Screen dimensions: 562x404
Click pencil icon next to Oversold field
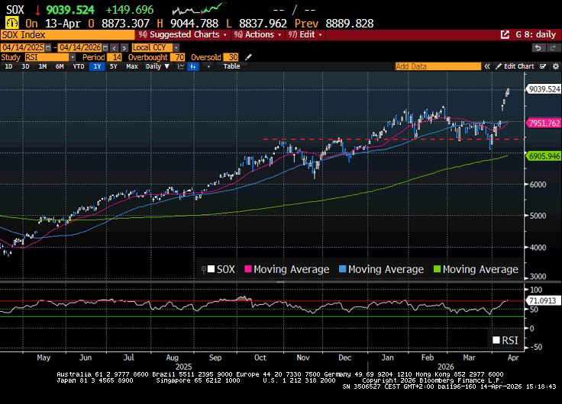(247, 57)
